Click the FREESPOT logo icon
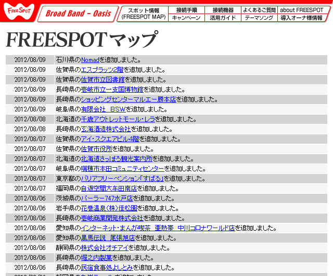The image size is (333, 276). pos(19,11)
